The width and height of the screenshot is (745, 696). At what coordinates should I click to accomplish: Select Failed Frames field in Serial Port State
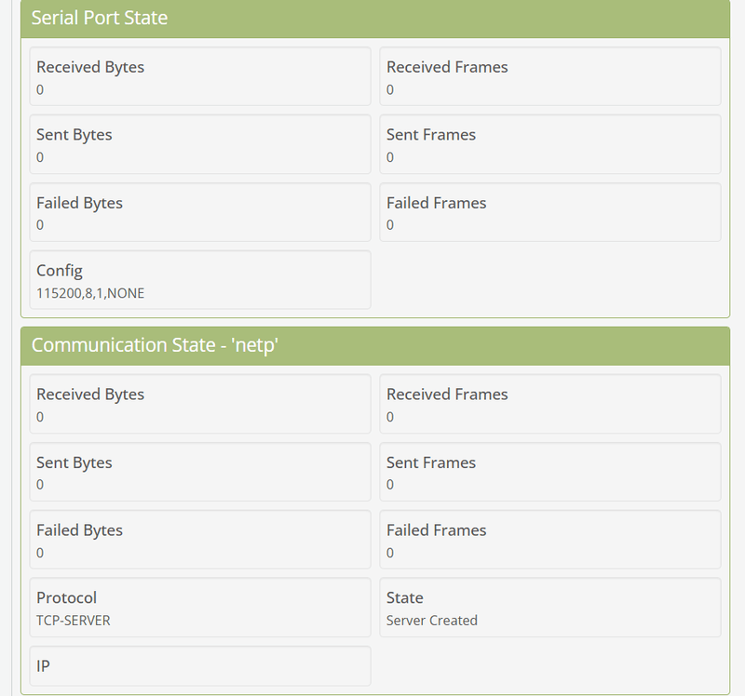550,212
